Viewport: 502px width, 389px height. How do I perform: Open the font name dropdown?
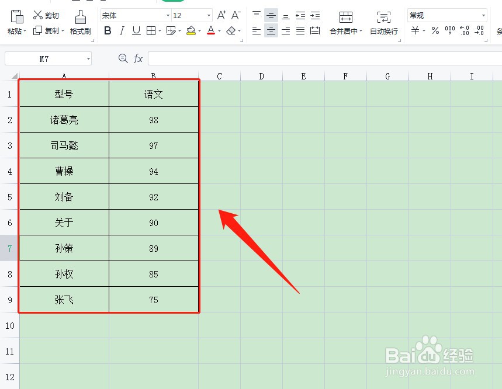coord(168,15)
